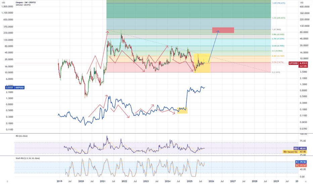Image resolution: width=313 pixels, height=184 pixels.
Task: Select the 0.618 (26.9593) Fibonacci level label
Action: click(278, 46)
